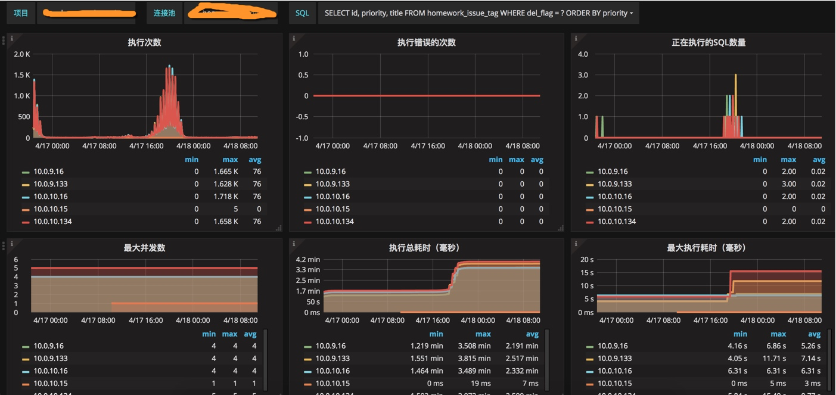Click info icon on 最大执行耗时 panel
Image resolution: width=836 pixels, height=395 pixels.
coord(575,243)
